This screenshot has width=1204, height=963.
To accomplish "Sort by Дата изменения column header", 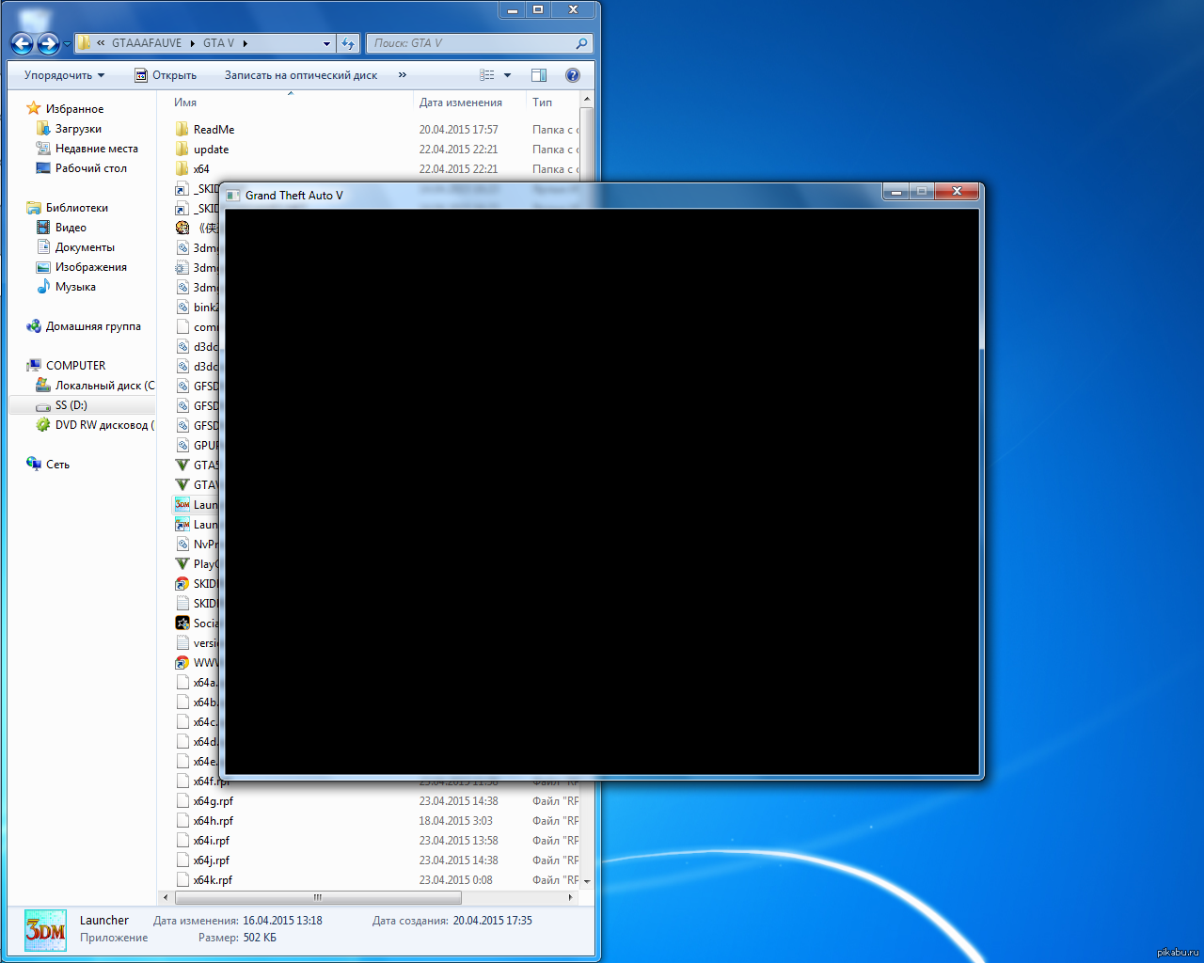I will [460, 103].
